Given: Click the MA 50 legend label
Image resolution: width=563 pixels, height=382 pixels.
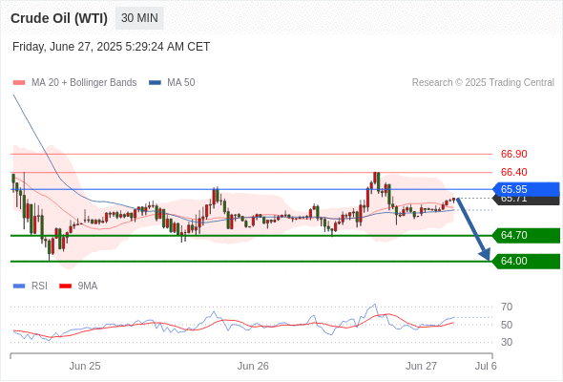Looking at the screenshot, I should click(x=181, y=83).
